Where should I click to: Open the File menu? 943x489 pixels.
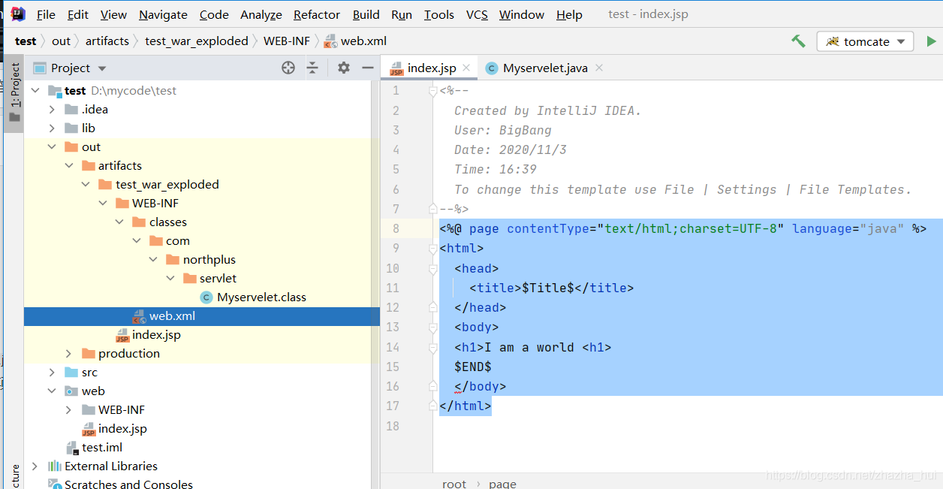coord(46,15)
